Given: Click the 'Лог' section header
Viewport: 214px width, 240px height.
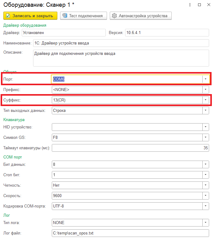Looking at the screenshot, I should 6,215.
